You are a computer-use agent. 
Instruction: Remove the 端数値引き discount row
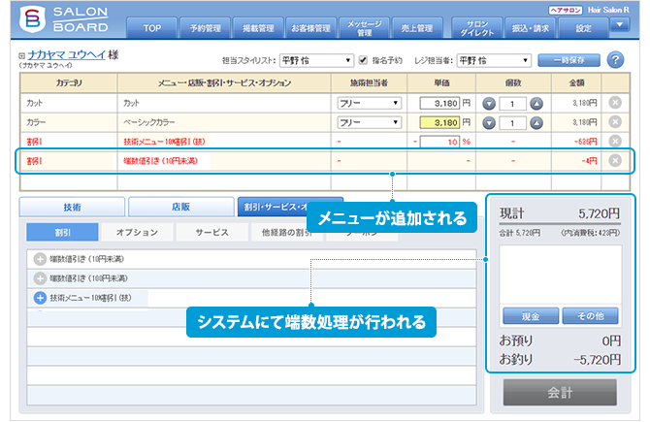point(614,160)
